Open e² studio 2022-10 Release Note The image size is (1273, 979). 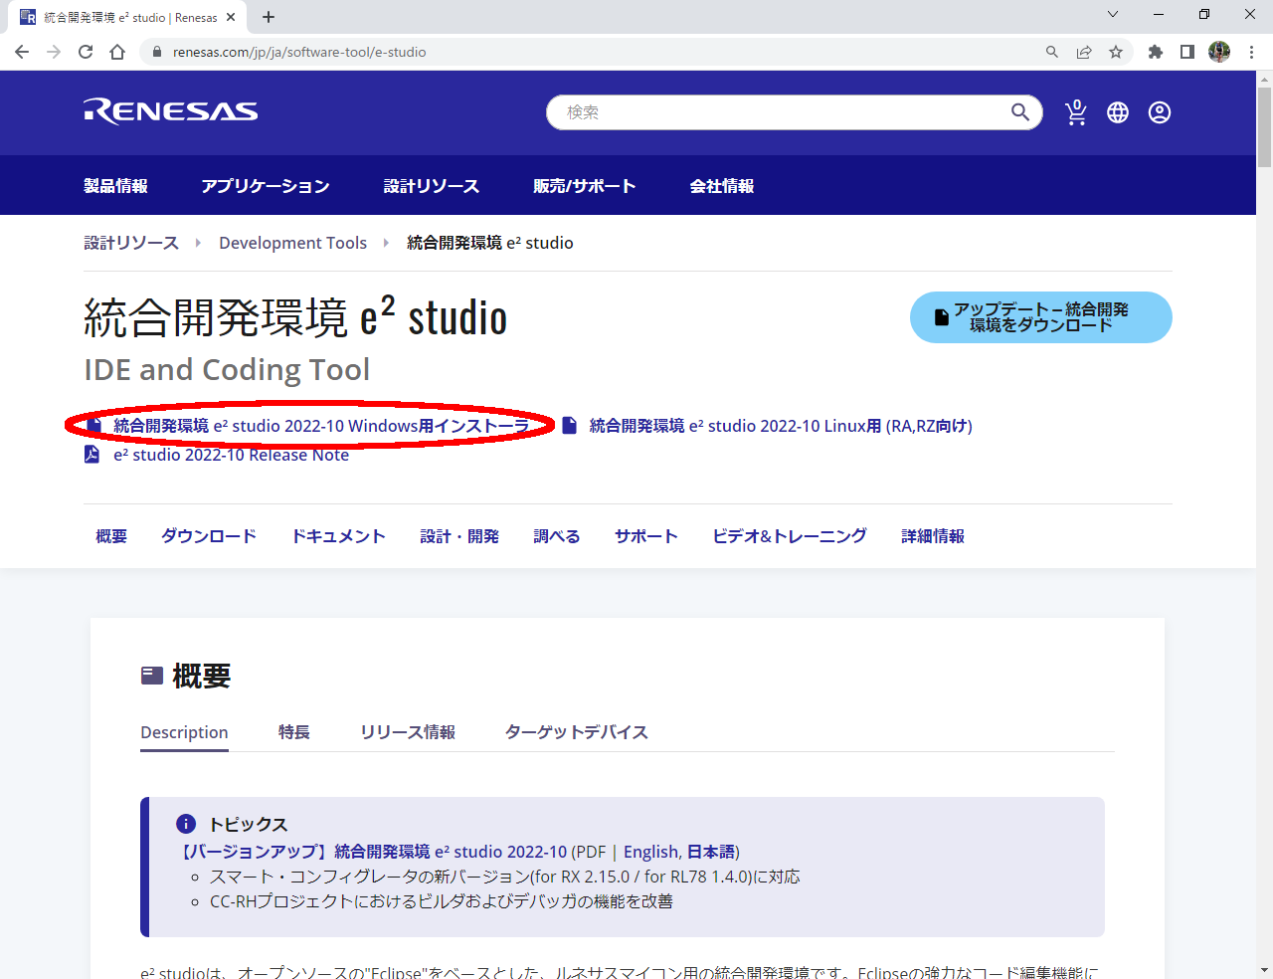click(x=231, y=455)
